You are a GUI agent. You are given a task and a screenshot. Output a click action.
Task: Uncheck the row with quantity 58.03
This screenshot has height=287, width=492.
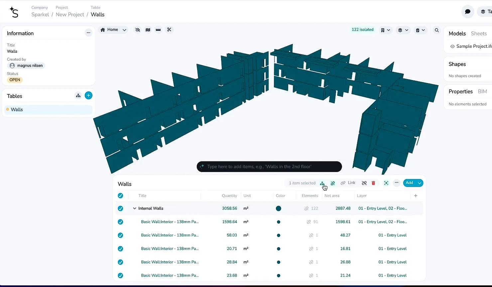120,235
